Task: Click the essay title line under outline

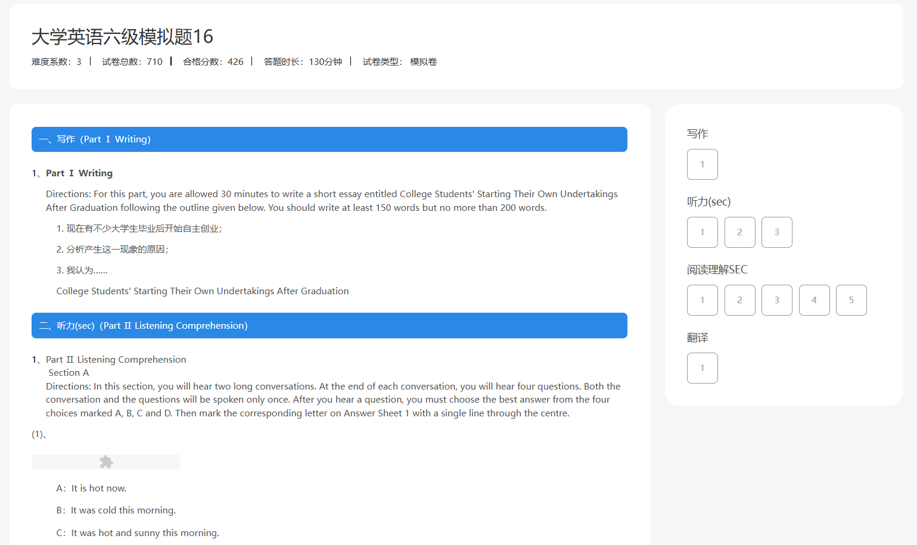Action: click(x=203, y=291)
